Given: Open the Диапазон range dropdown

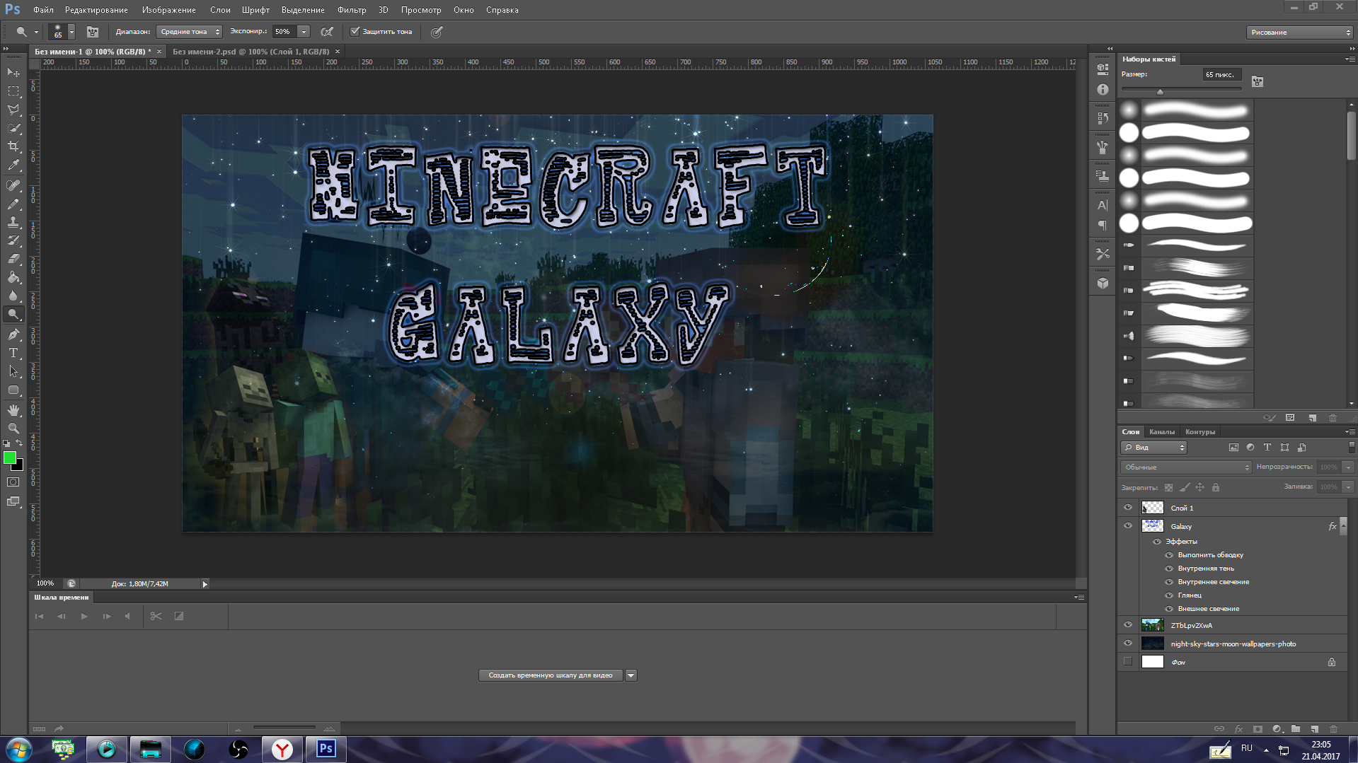Looking at the screenshot, I should point(189,32).
